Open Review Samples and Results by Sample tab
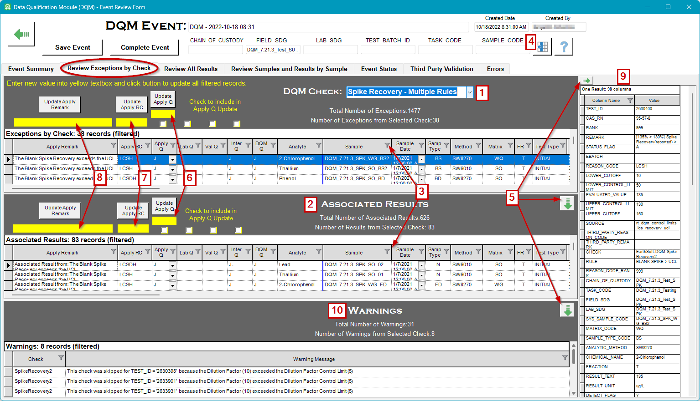 289,69
